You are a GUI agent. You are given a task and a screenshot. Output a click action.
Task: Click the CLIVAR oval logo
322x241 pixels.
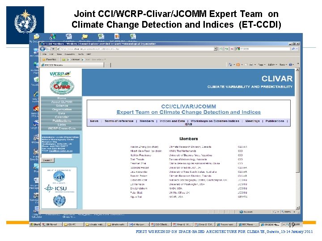[x=62, y=87]
